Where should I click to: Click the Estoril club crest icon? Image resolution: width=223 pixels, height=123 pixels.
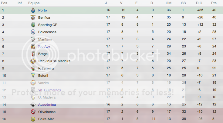(33, 76)
